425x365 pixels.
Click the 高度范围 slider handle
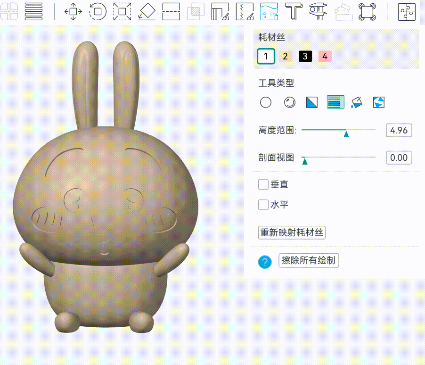pos(346,134)
